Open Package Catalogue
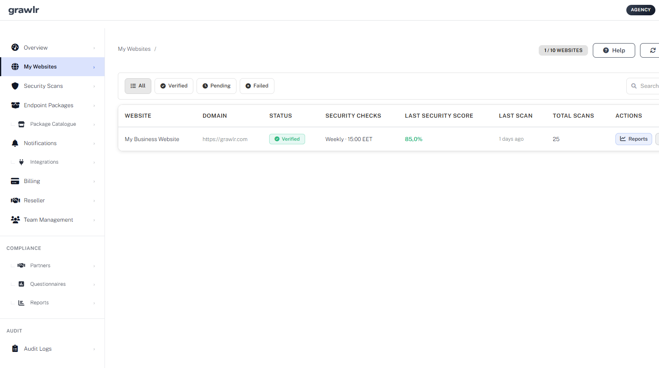This screenshot has height=368, width=659. point(52,124)
